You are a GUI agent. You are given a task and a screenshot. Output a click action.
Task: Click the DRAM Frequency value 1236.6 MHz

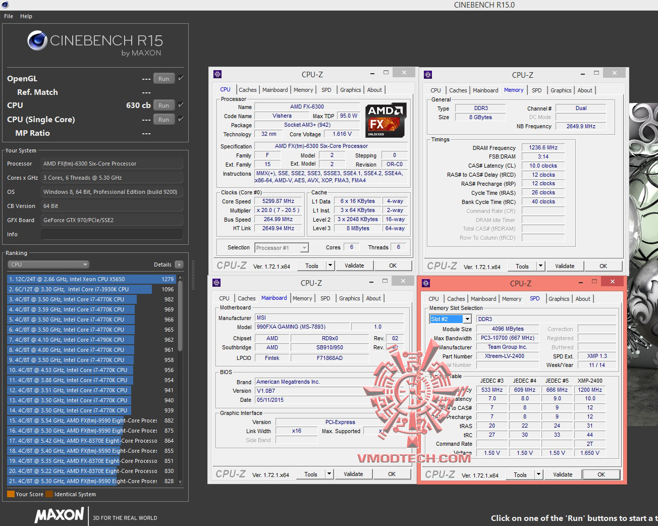pyautogui.click(x=543, y=147)
